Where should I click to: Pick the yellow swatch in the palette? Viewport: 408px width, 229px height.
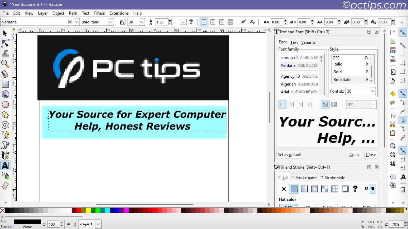88,211
